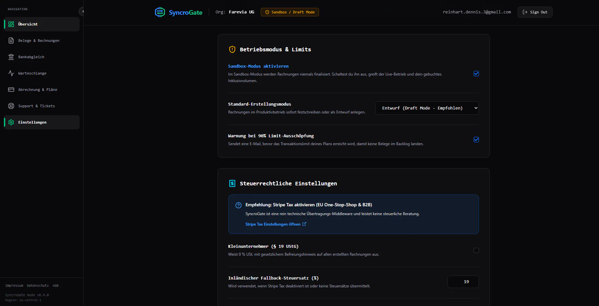The width and height of the screenshot is (599, 306).
Task: Click the Kleinunternehmer (§ 19 UStG) label
Action: (263, 246)
